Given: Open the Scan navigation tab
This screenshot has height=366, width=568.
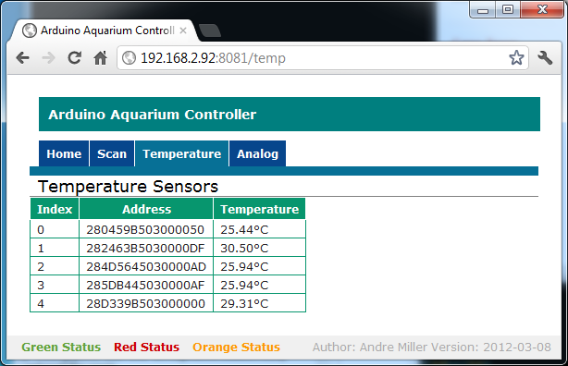Looking at the screenshot, I should click(x=112, y=153).
